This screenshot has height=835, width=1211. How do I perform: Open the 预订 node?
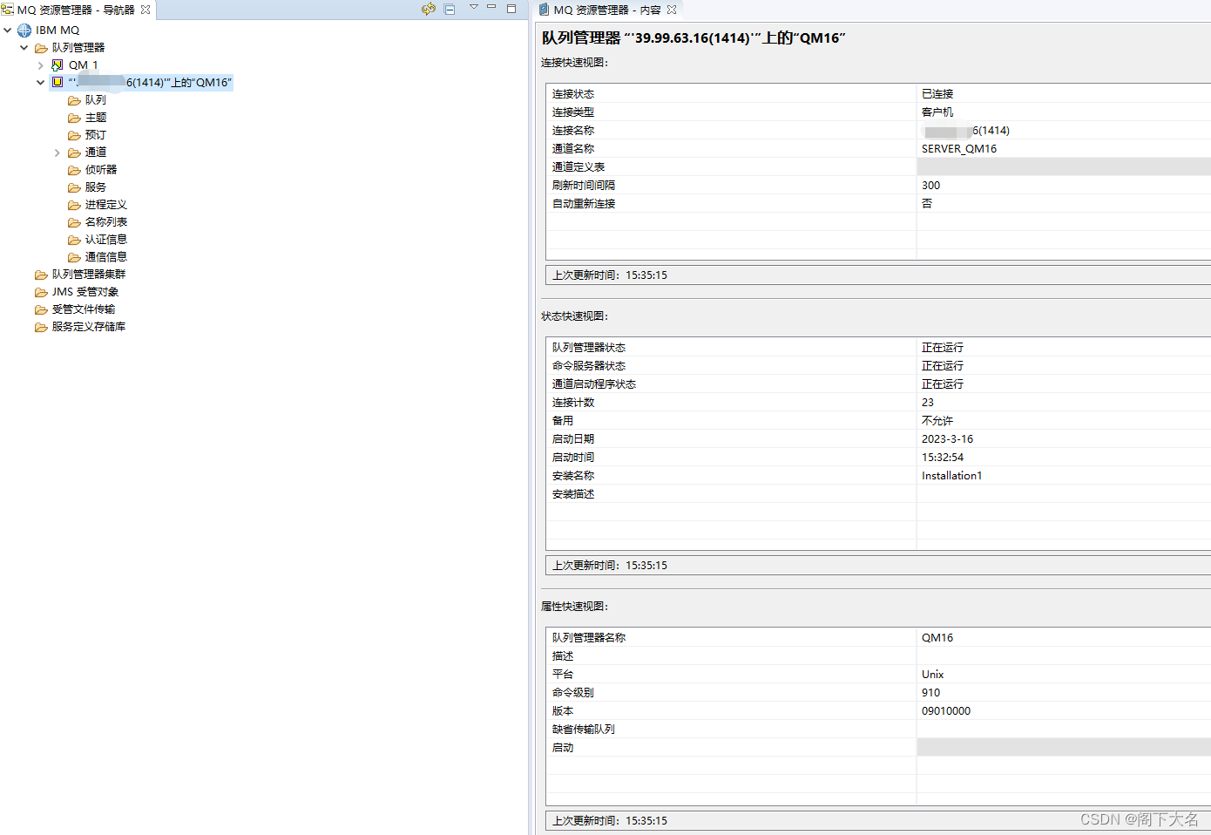[x=96, y=134]
